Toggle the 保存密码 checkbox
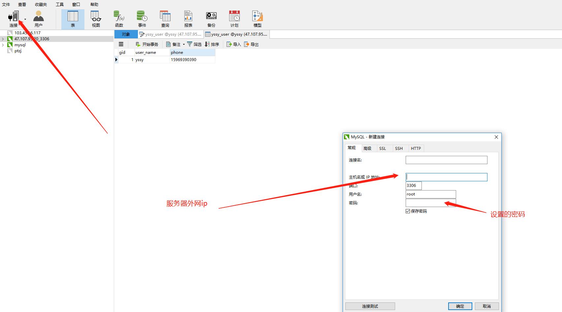 pyautogui.click(x=408, y=211)
